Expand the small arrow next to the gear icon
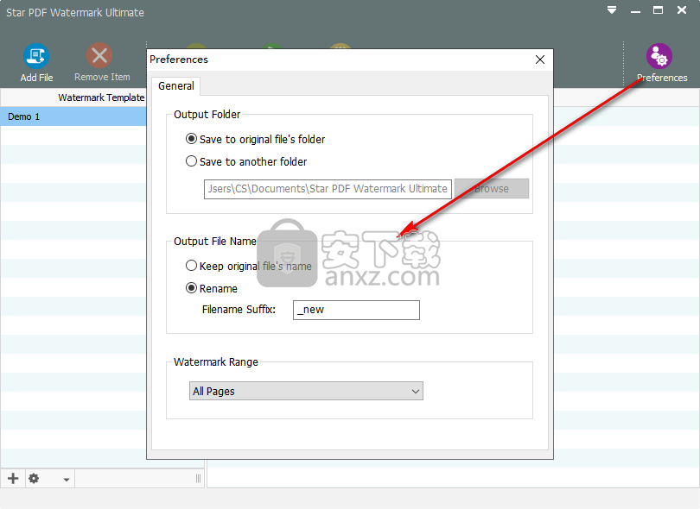 [66, 480]
